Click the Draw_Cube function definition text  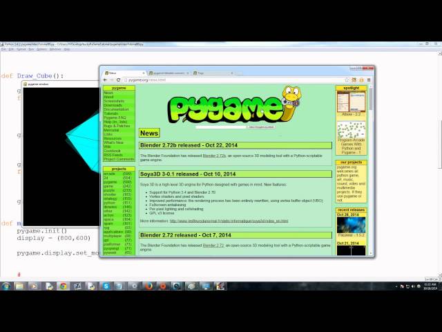[32, 76]
